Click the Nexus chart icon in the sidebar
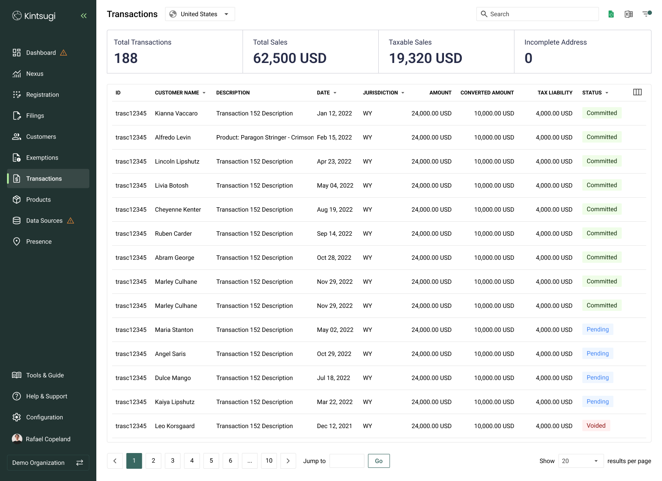 point(17,73)
